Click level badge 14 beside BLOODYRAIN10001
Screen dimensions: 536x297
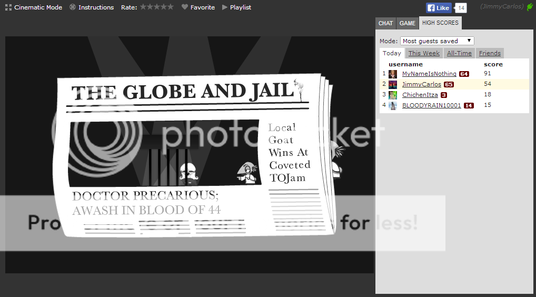(x=469, y=106)
